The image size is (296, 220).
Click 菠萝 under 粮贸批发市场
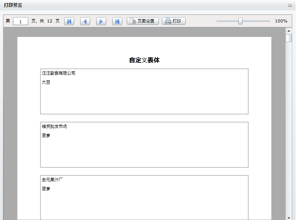[46, 136]
